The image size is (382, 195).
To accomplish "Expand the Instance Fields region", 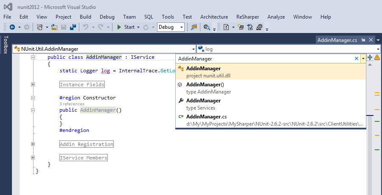I will tap(33, 85).
